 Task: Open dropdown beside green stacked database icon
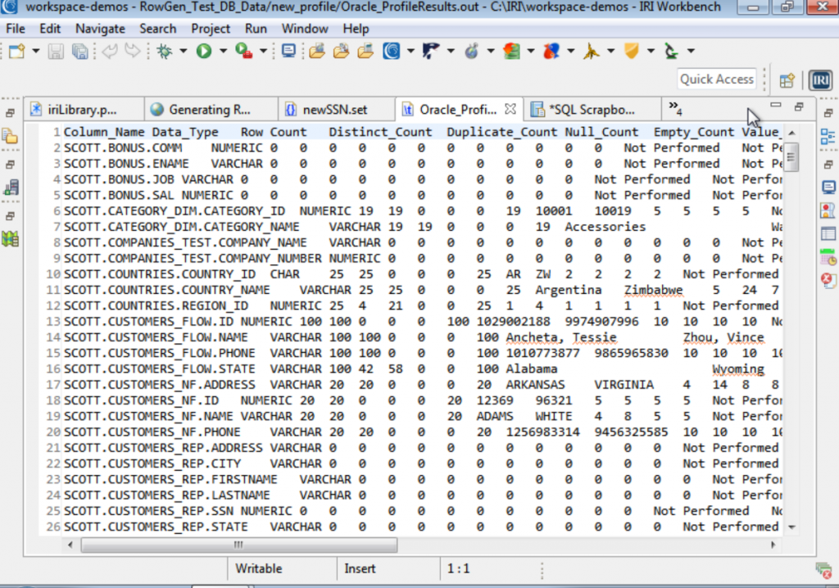[531, 51]
